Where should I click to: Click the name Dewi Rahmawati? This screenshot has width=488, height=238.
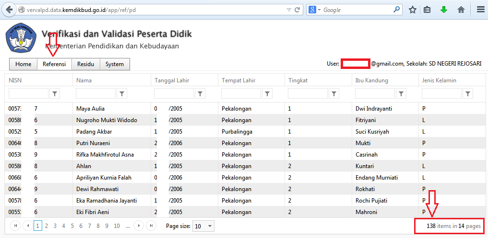click(97, 189)
